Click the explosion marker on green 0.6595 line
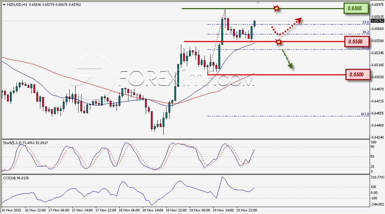This screenshot has width=385, height=214. pyautogui.click(x=276, y=8)
